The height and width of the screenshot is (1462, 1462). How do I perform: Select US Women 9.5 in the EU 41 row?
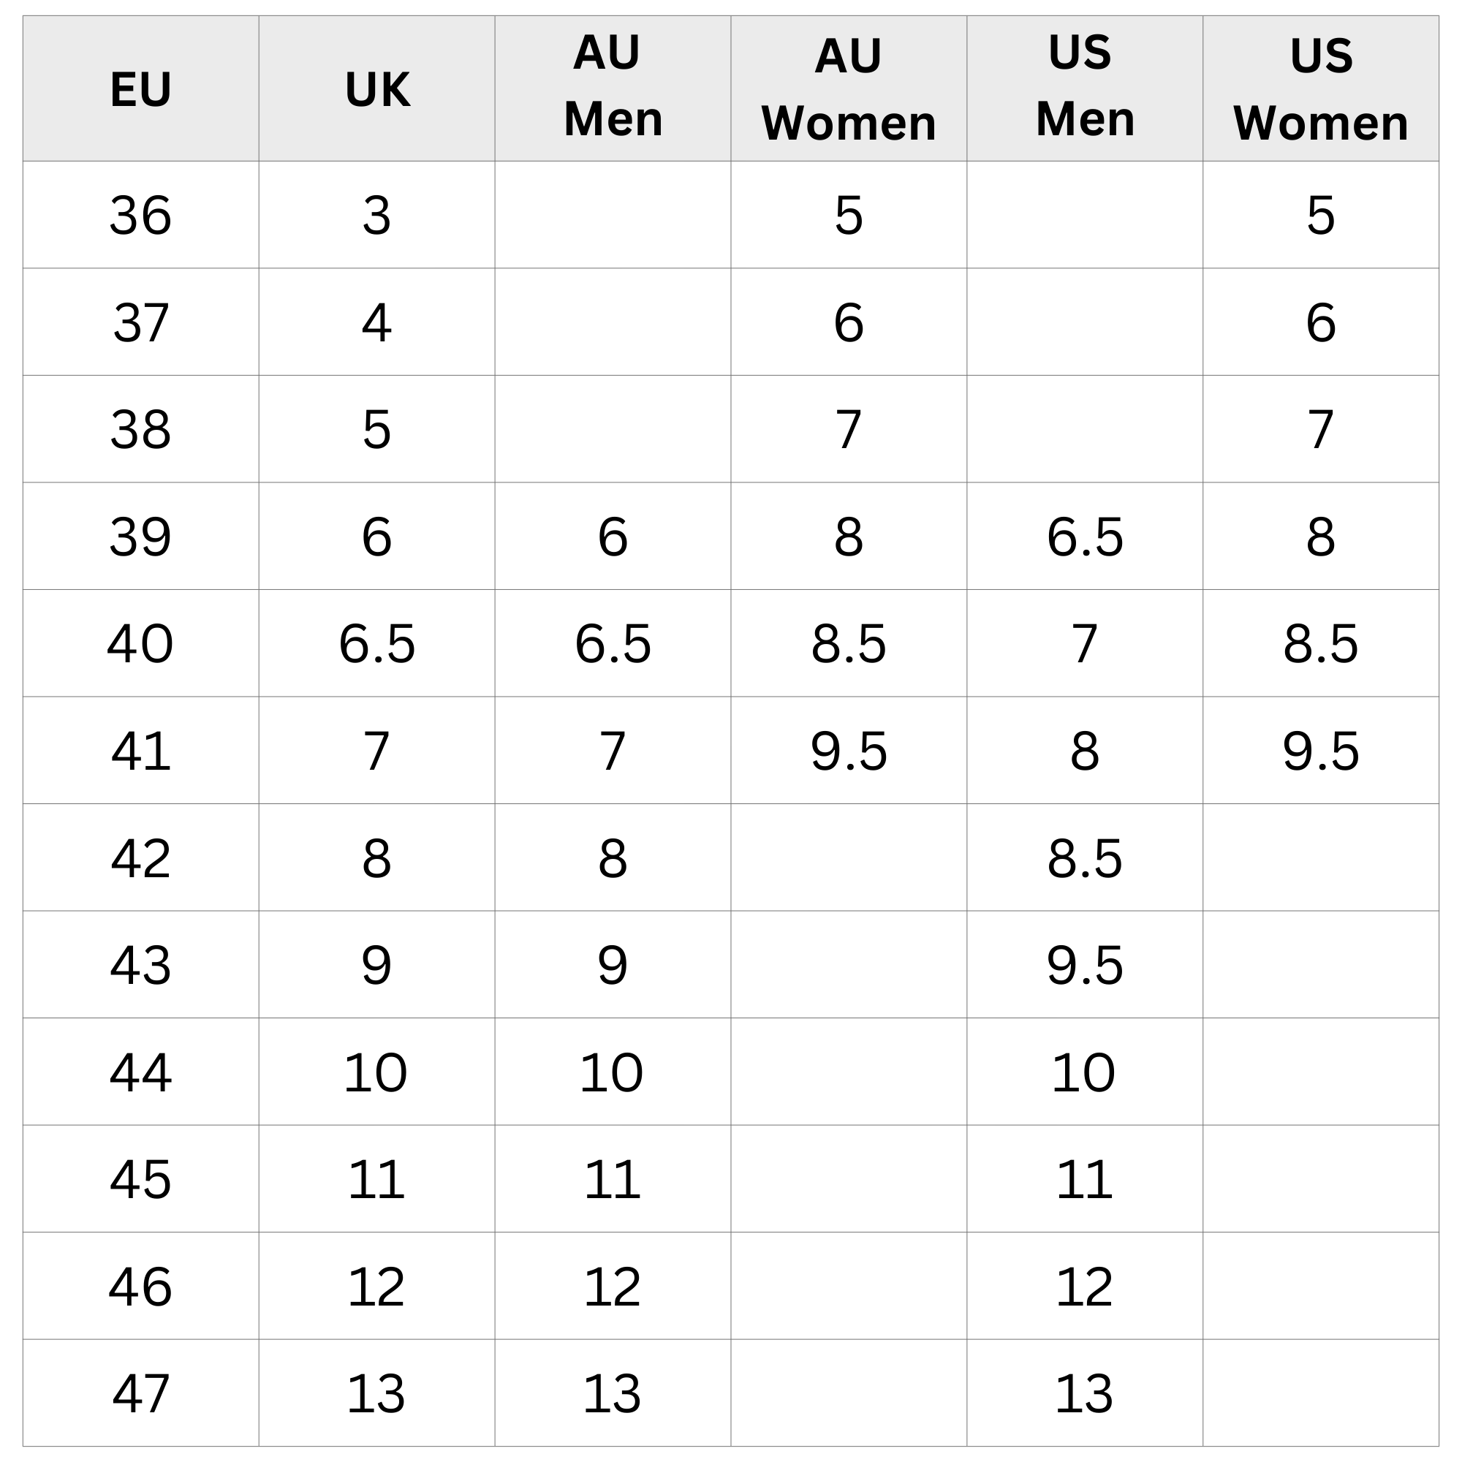pos(1320,751)
